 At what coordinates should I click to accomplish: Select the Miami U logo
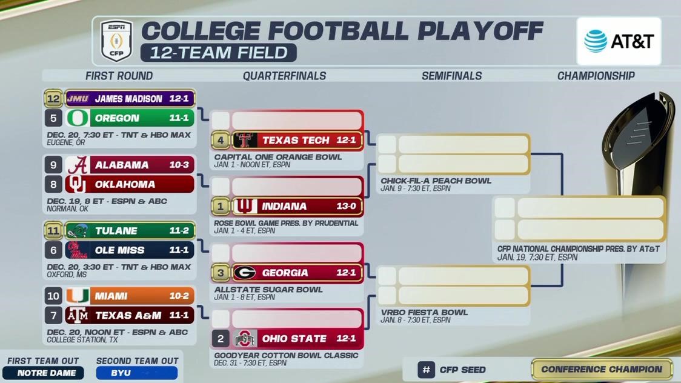point(78,296)
